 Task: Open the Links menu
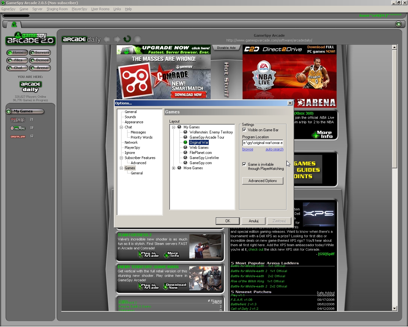click(117, 9)
